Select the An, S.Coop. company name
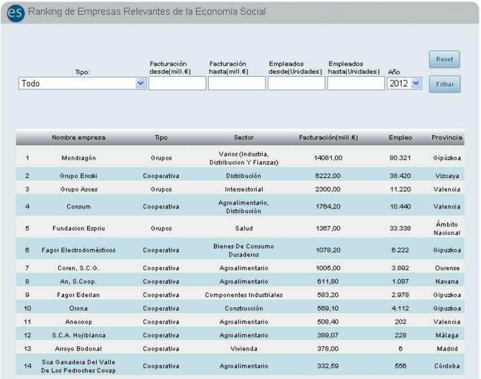Screen dimensions: 481x379 coord(79,281)
